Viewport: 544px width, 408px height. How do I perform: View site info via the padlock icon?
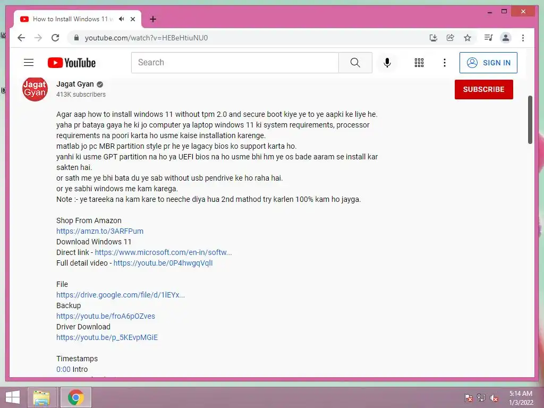(x=76, y=38)
